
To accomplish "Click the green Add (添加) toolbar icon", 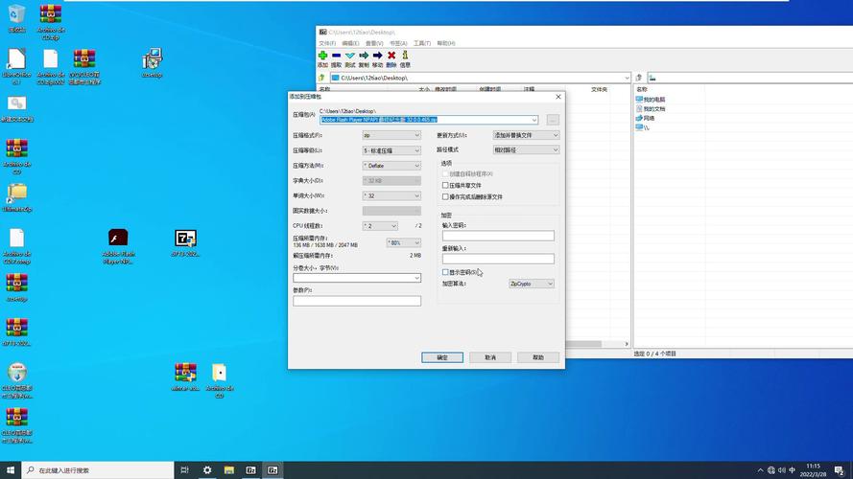I will pyautogui.click(x=322, y=56).
